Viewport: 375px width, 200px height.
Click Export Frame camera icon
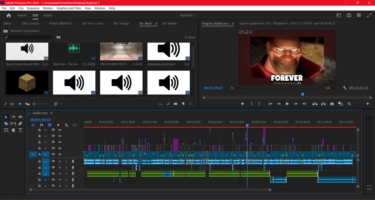pyautogui.click(x=332, y=104)
